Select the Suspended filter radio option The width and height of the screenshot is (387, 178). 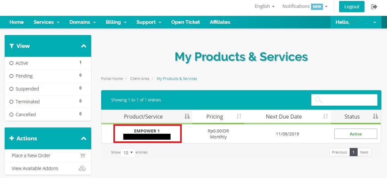12,89
